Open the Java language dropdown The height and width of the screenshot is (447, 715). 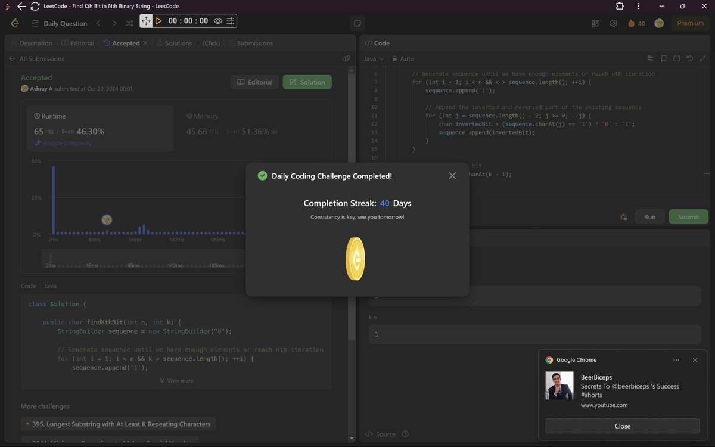coord(374,58)
